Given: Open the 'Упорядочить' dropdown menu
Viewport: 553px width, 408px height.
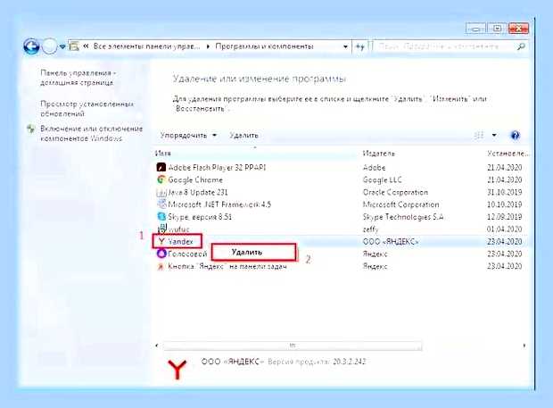Looking at the screenshot, I should [188, 135].
